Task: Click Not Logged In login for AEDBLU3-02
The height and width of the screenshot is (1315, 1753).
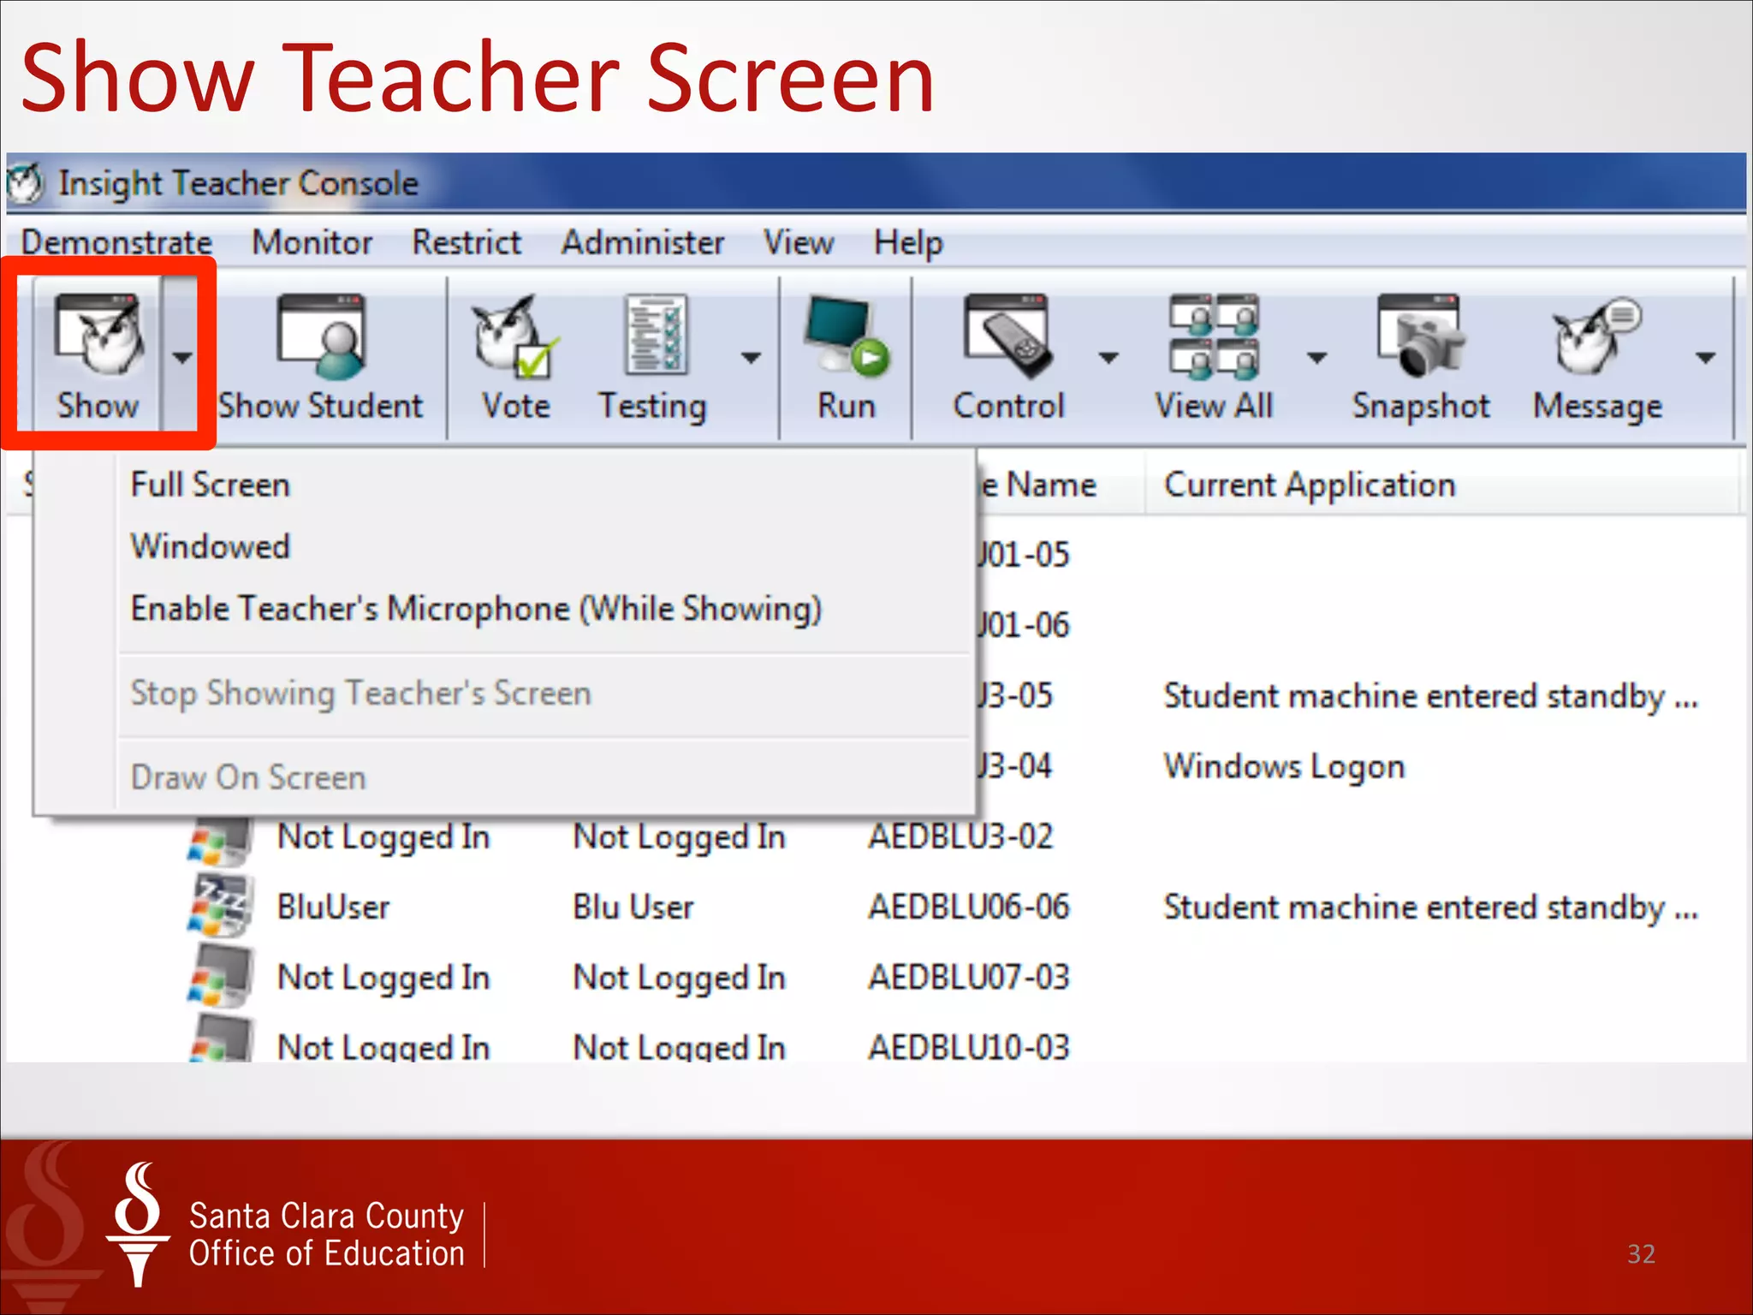Action: (x=383, y=838)
